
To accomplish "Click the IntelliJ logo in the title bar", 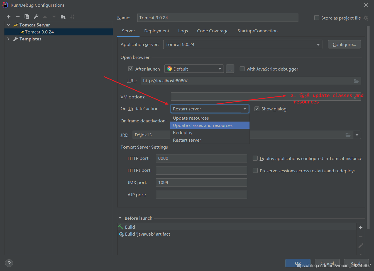I will tap(5, 5).
